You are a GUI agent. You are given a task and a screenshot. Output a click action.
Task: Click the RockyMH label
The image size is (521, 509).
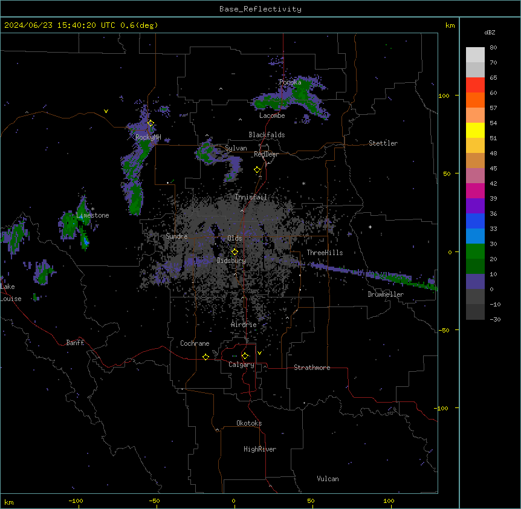(148, 137)
